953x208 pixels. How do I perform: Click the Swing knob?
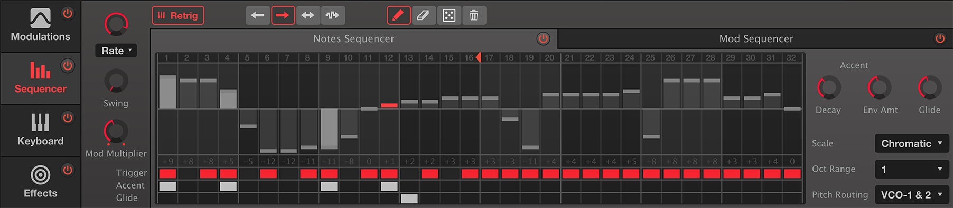(116, 82)
